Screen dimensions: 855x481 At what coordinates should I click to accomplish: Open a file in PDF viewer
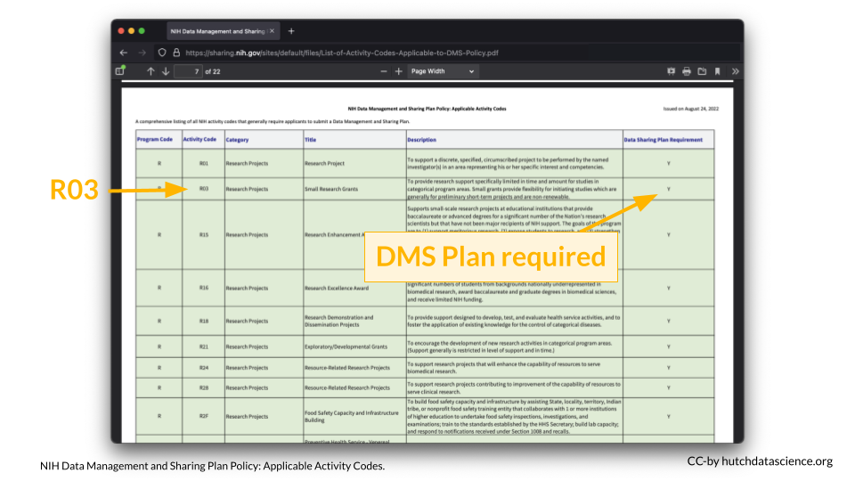tap(702, 71)
